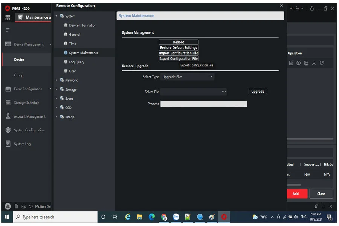Click the System Configuration gear icon

pyautogui.click(x=8, y=130)
